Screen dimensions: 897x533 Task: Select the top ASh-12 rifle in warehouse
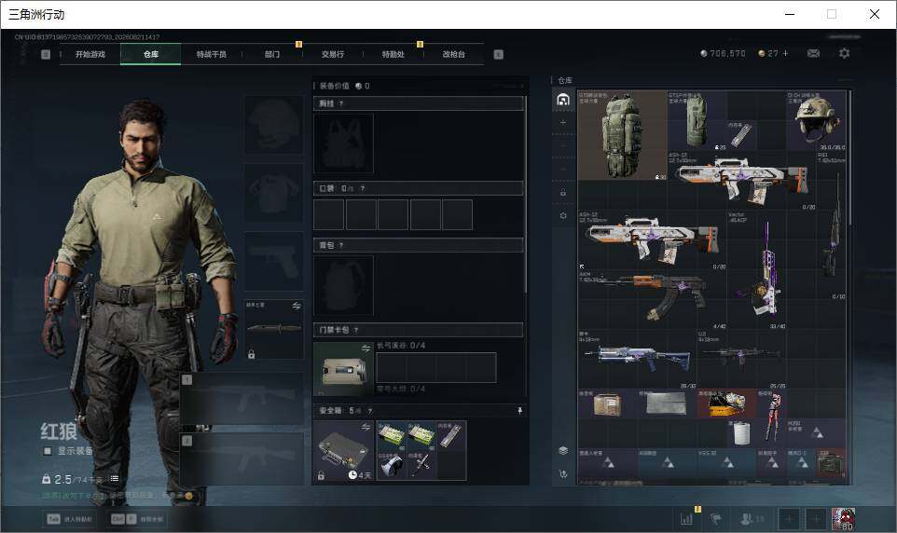tap(742, 180)
